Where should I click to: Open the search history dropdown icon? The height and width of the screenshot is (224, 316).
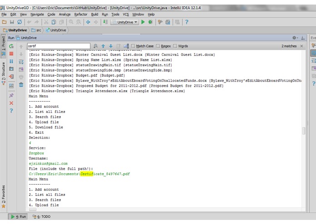pyautogui.click(x=95, y=46)
